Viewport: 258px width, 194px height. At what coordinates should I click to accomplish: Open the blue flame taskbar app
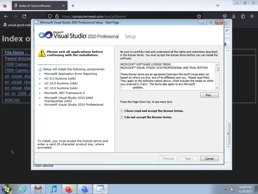(85, 189)
